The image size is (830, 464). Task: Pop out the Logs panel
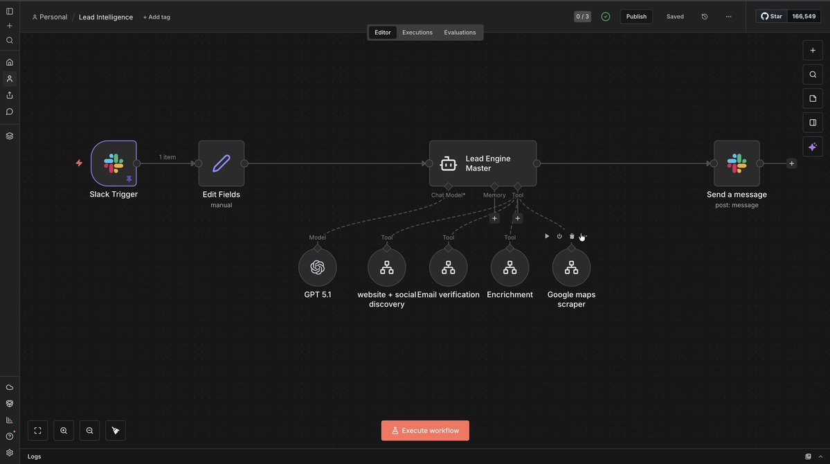point(809,456)
